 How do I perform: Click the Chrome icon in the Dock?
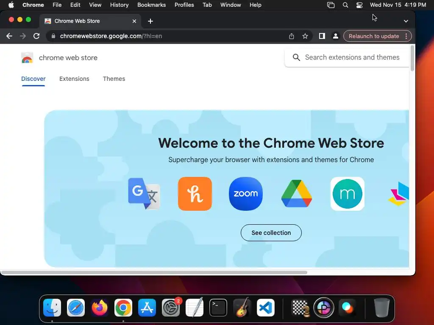[123, 308]
